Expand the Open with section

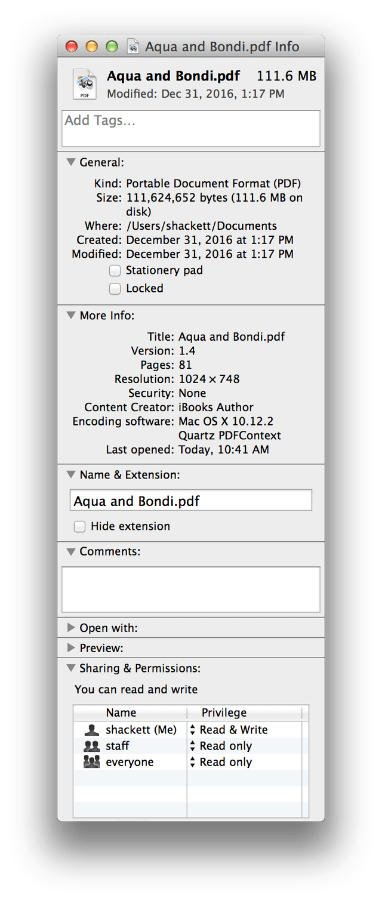(x=71, y=628)
